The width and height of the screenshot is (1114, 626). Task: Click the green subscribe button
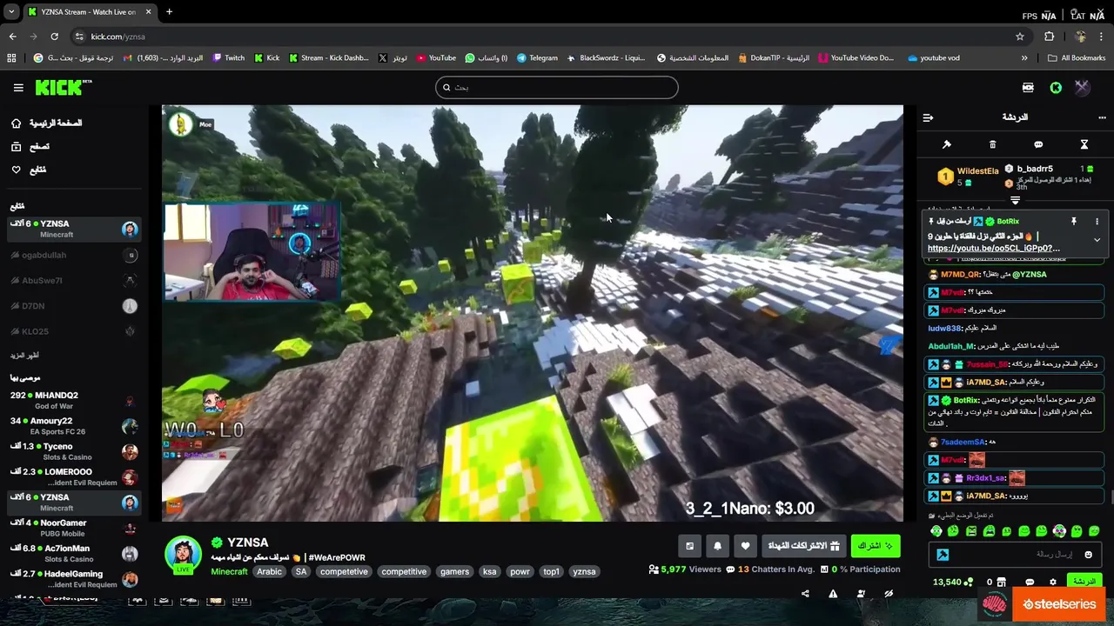876,546
